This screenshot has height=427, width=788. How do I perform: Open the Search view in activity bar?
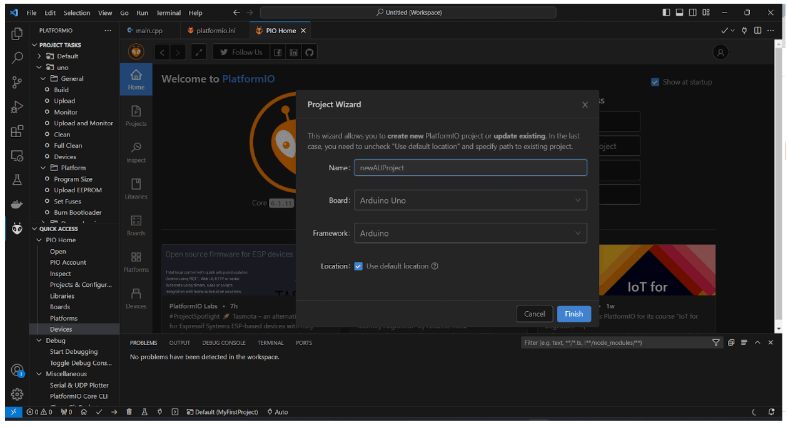[x=18, y=58]
